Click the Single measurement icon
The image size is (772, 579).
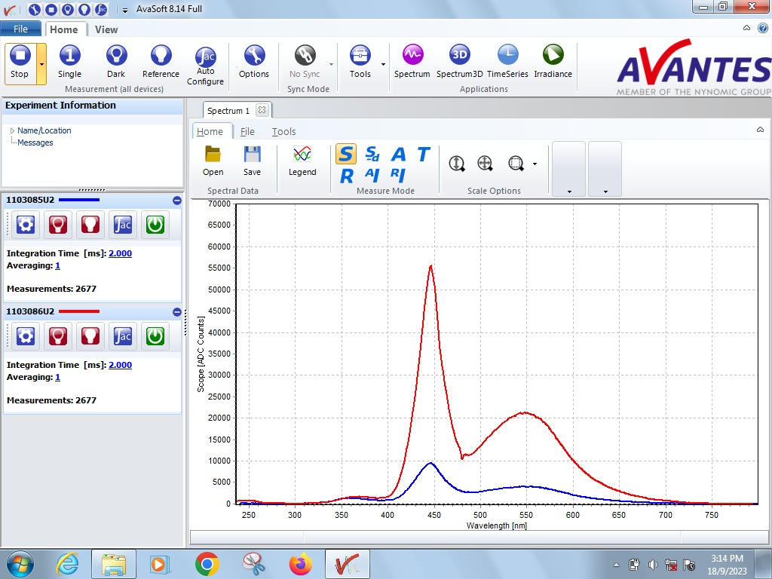pyautogui.click(x=69, y=56)
